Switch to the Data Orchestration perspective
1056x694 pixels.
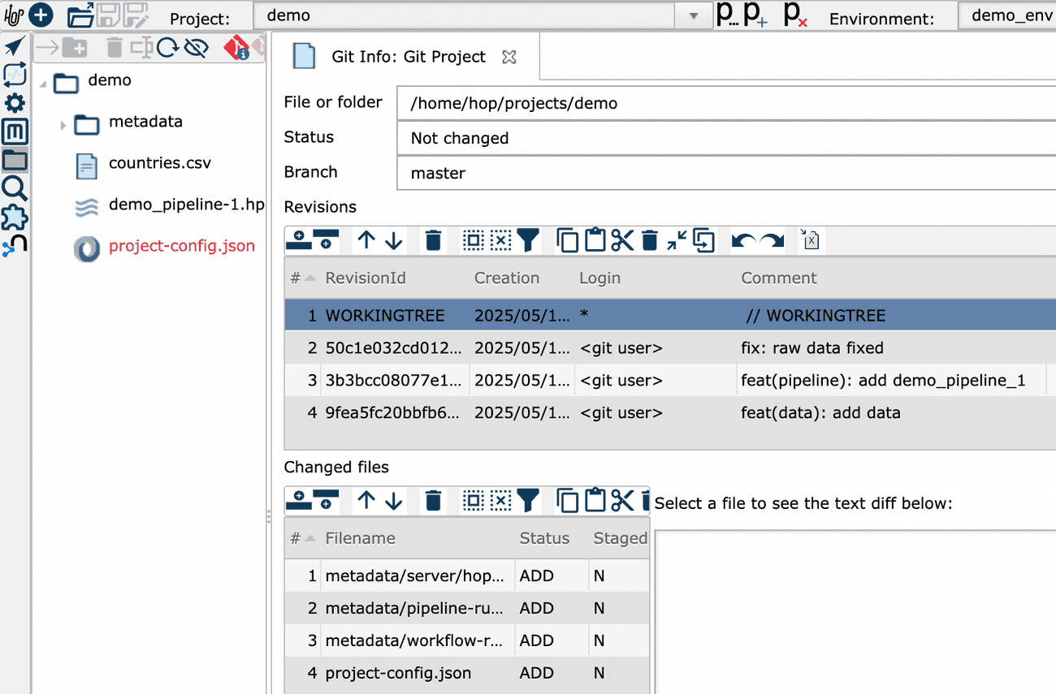point(15,45)
